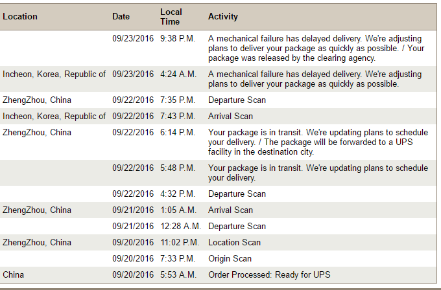Click Order Processed: Ready for UPS
The width and height of the screenshot is (441, 290).
point(268,275)
